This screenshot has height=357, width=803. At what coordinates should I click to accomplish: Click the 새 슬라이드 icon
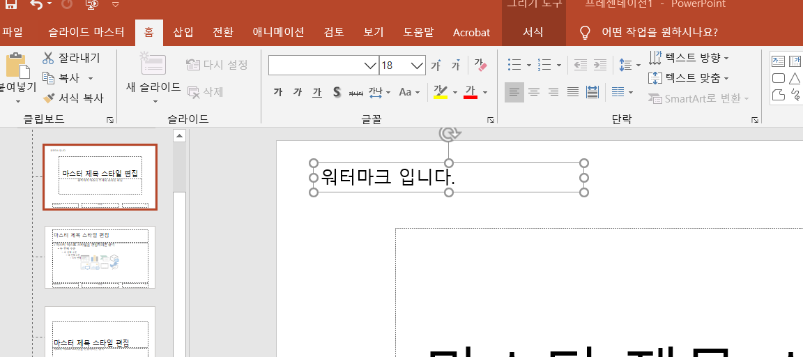click(x=153, y=64)
